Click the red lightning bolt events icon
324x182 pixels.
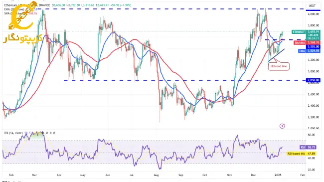point(282,126)
